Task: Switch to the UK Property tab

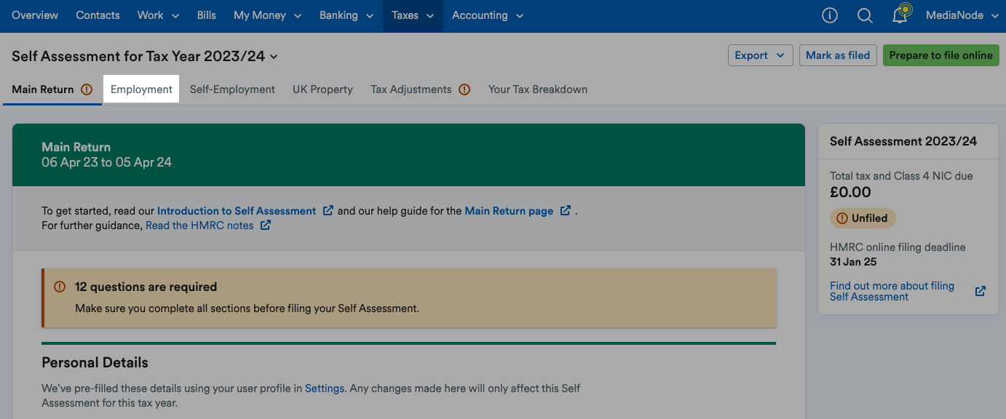Action: click(x=322, y=89)
